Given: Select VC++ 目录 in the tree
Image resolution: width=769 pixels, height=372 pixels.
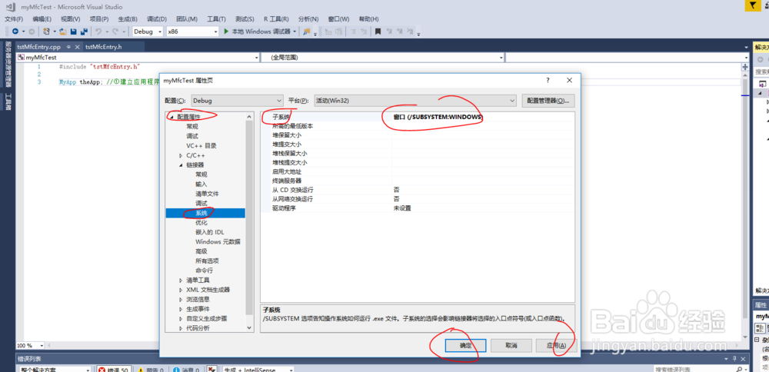Looking at the screenshot, I should (201, 145).
